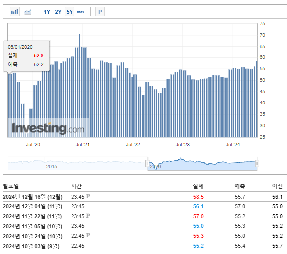Switch to bar chart view icon
The height and width of the screenshot is (254, 287).
pos(15,12)
